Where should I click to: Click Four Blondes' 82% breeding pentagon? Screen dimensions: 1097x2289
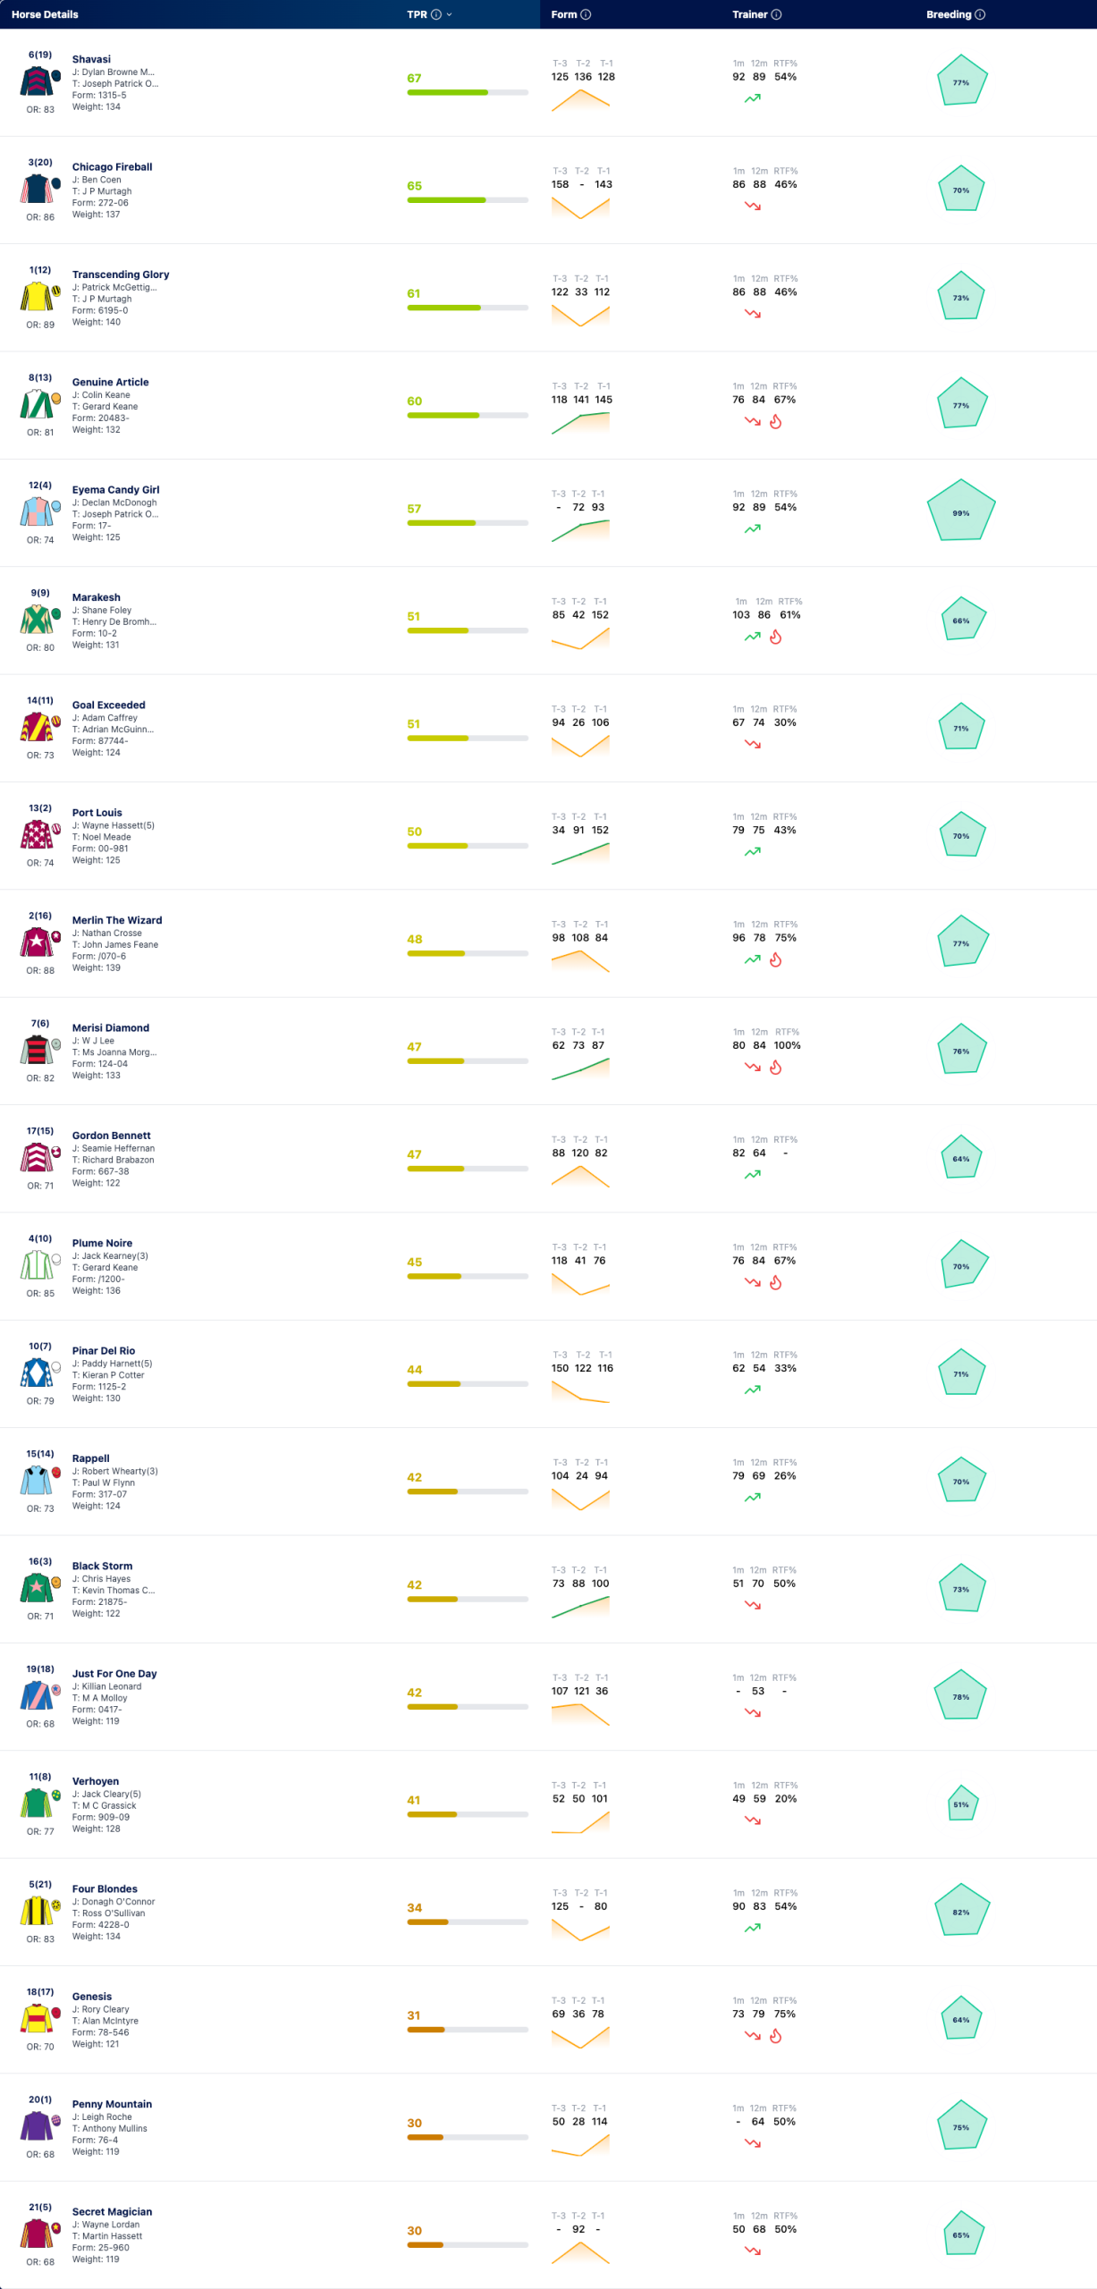[x=961, y=1911]
